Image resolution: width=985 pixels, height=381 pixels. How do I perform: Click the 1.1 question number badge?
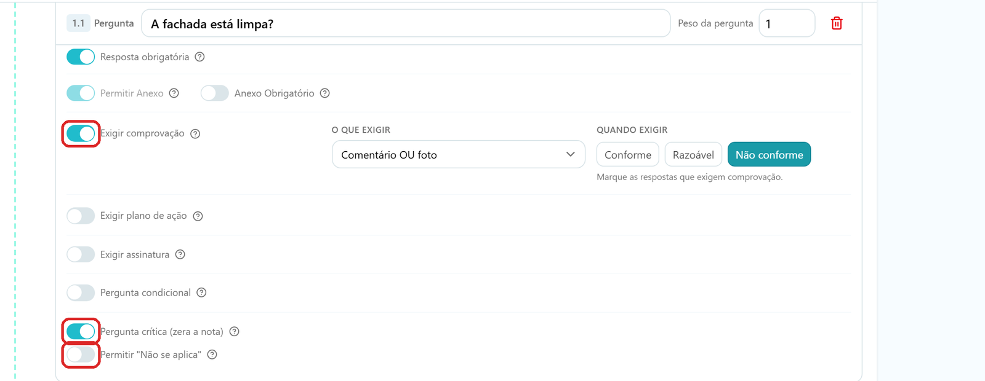point(78,23)
